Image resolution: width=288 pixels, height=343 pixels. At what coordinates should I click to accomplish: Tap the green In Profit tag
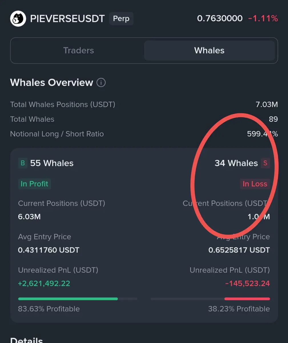point(35,184)
